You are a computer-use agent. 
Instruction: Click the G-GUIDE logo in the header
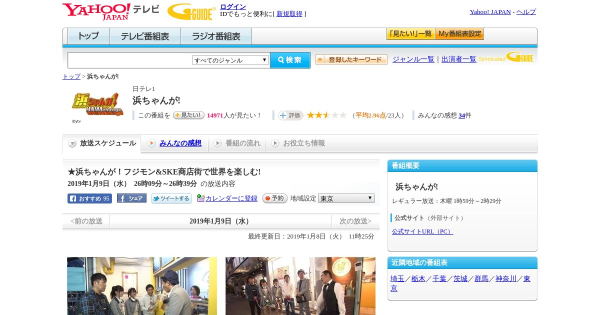[191, 11]
